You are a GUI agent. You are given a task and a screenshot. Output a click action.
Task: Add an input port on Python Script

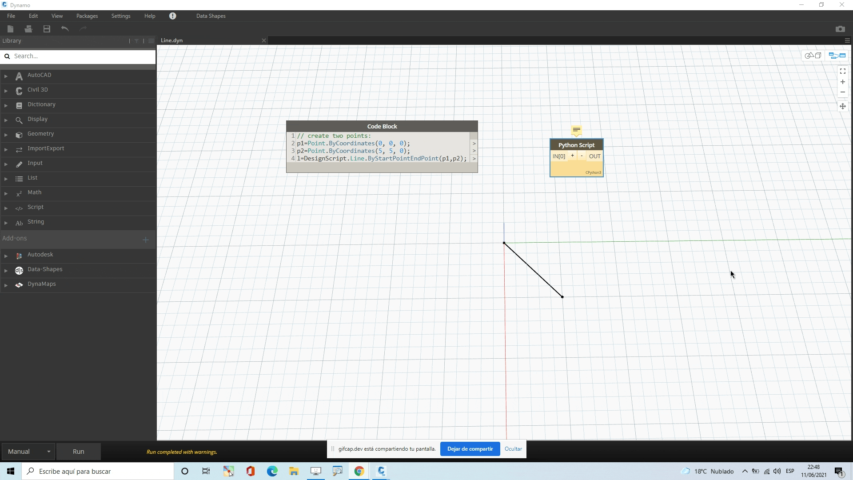coord(572,156)
